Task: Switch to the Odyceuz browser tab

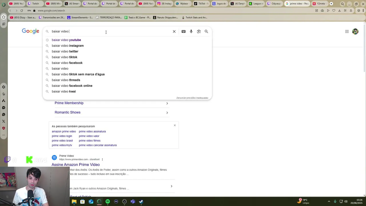Action: [274, 4]
